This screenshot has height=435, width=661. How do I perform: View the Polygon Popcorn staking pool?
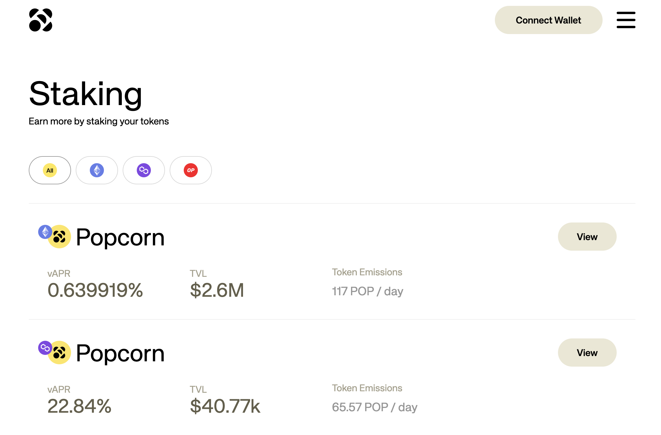(587, 353)
